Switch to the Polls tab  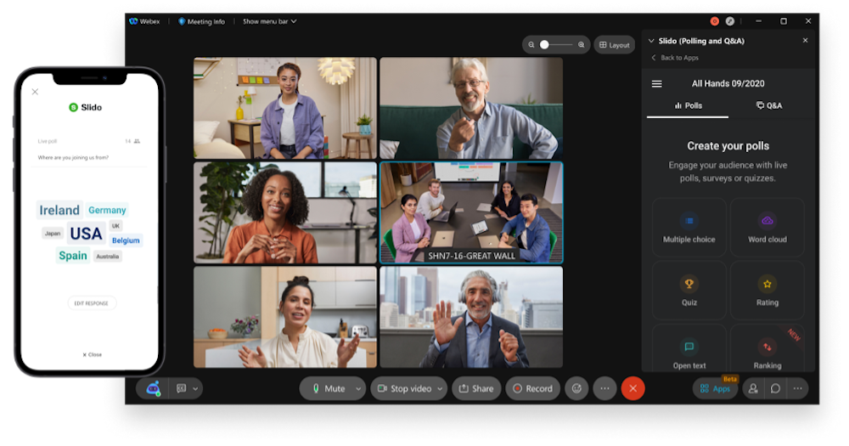688,105
